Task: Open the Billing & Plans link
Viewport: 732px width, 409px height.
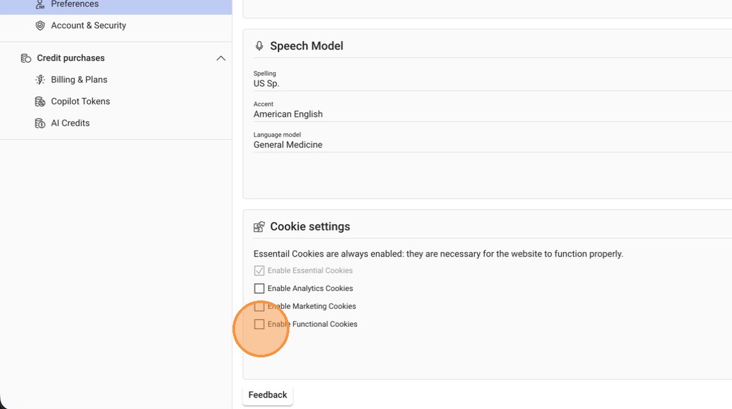Action: (79, 80)
